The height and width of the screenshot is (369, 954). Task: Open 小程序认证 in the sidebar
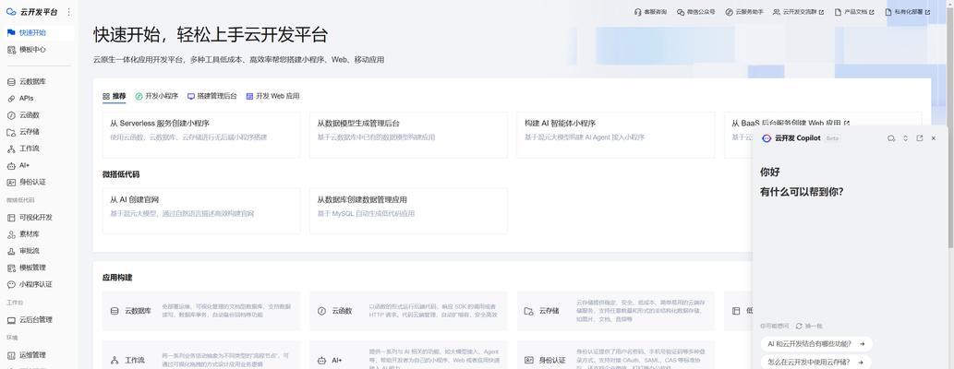pyautogui.click(x=38, y=284)
